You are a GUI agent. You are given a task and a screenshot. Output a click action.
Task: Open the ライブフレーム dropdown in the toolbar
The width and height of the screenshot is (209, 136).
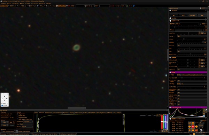[90, 6]
